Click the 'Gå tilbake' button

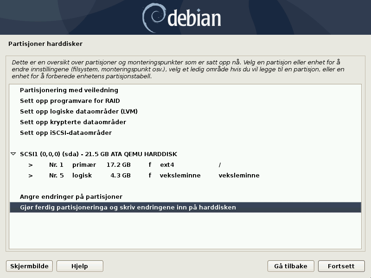click(x=291, y=266)
